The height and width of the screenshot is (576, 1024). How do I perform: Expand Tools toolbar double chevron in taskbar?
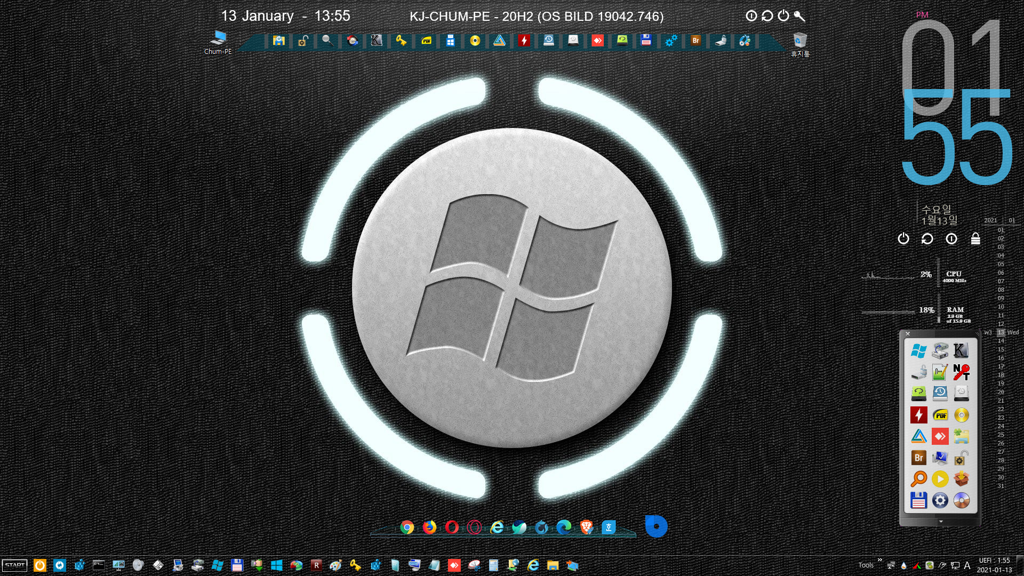click(879, 560)
